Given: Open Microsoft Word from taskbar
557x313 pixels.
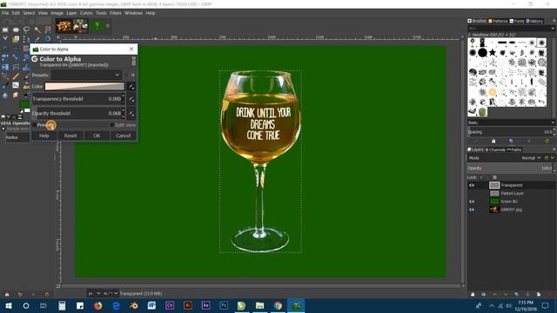Looking at the screenshot, I should 151,305.
